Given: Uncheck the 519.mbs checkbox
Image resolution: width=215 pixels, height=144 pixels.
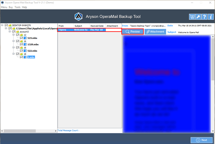Looking at the screenshot, I should coord(21,38).
